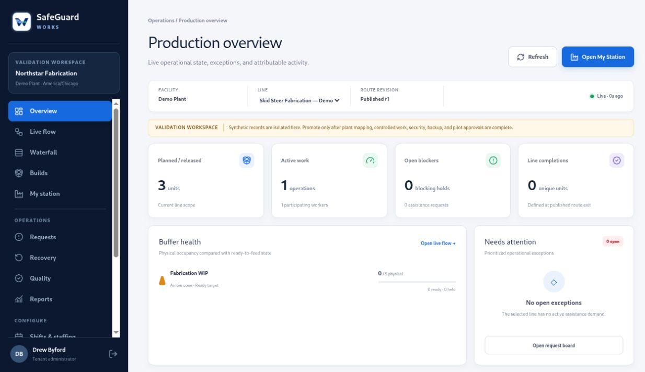Image resolution: width=645 pixels, height=372 pixels.
Task: Click the Validation Workspace banner label
Action: click(x=187, y=127)
